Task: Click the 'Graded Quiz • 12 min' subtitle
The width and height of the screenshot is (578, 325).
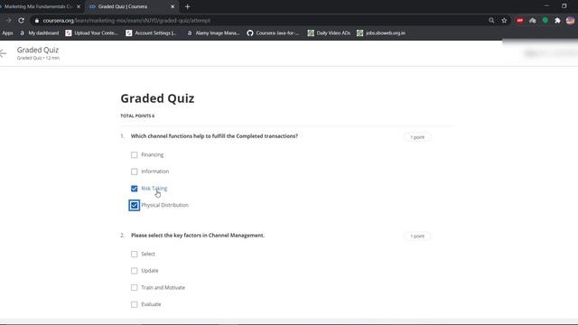Action: pos(38,58)
